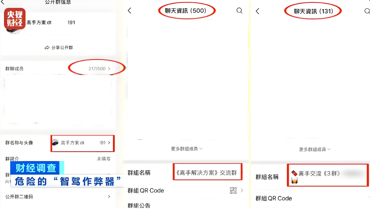
Task: Click the 央视财经 logo badge
Action: coord(15,18)
